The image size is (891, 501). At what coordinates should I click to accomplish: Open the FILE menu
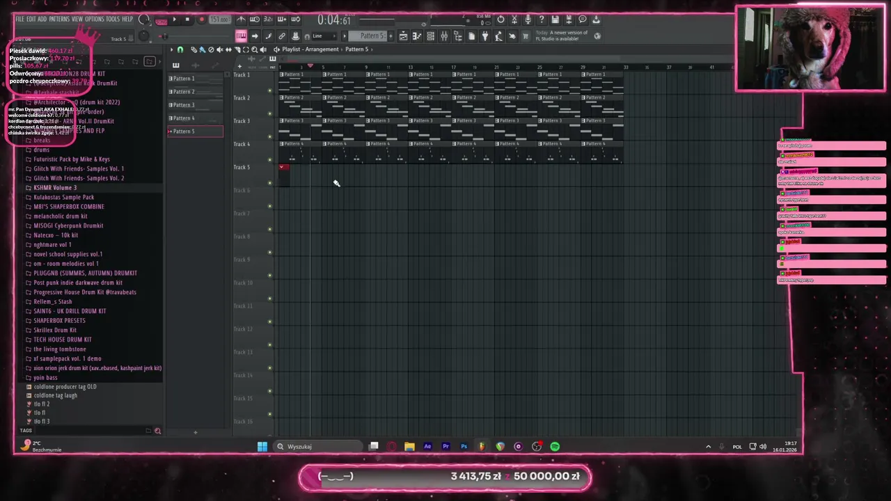19,19
